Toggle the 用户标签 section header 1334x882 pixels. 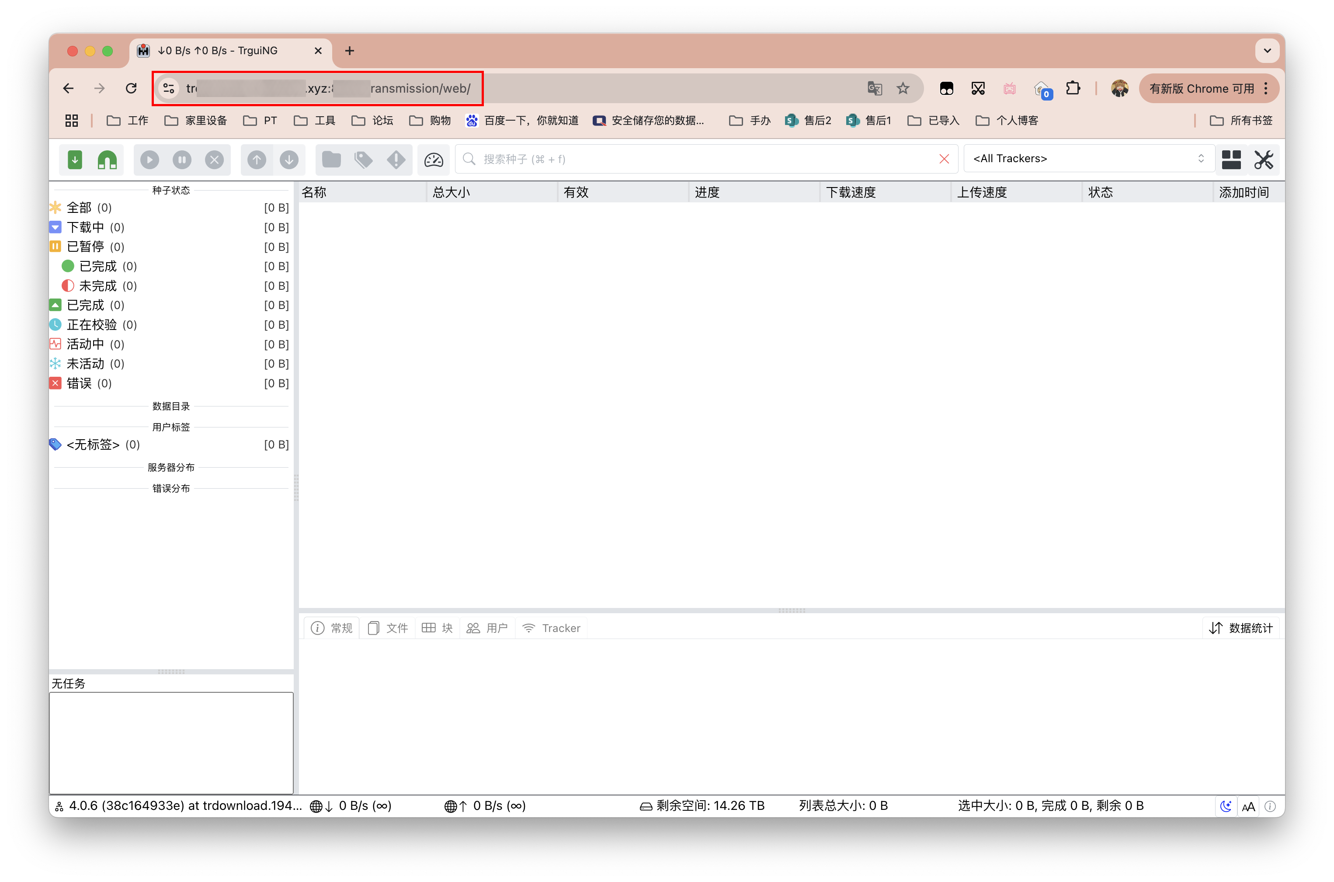point(171,427)
